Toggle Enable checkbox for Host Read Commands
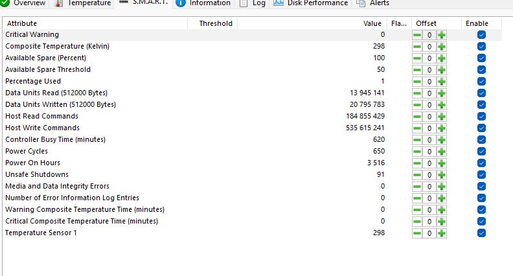 481,116
